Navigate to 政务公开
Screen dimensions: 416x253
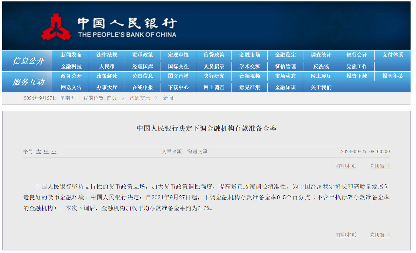point(71,76)
